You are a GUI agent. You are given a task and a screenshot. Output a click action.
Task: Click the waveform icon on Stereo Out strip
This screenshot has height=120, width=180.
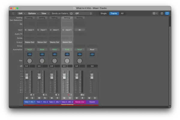79,54
